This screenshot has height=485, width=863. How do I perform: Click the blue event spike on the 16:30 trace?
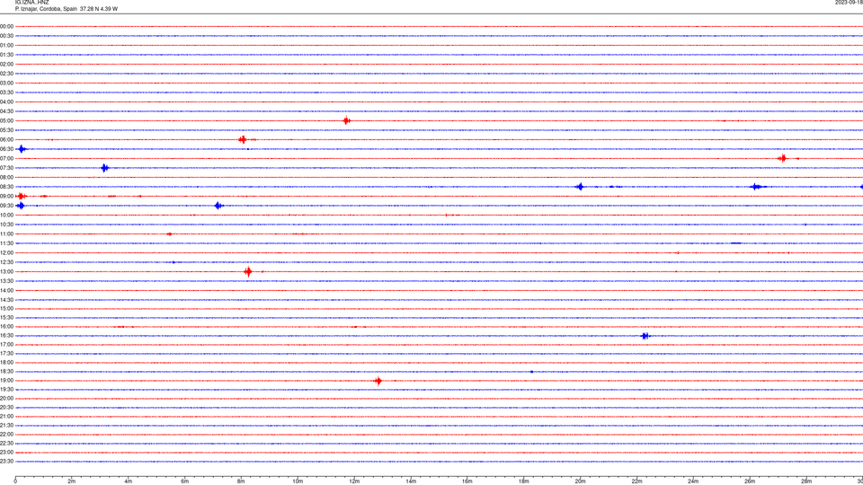click(645, 336)
